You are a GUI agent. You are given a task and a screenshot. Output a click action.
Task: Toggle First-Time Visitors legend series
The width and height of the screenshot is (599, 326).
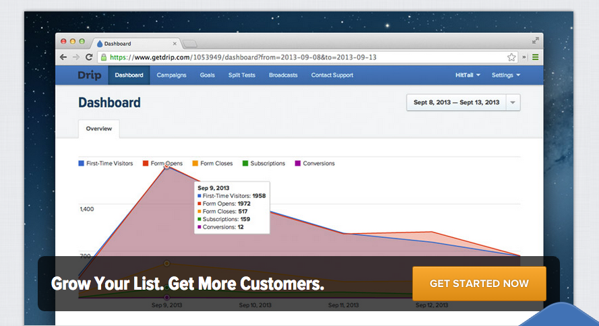(106, 163)
